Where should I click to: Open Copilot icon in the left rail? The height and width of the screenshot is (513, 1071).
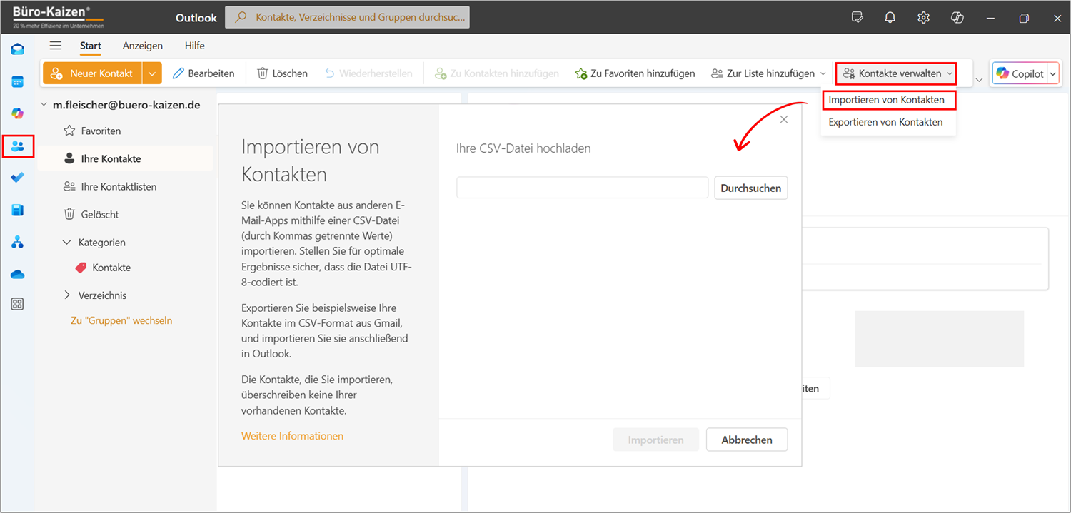18,113
